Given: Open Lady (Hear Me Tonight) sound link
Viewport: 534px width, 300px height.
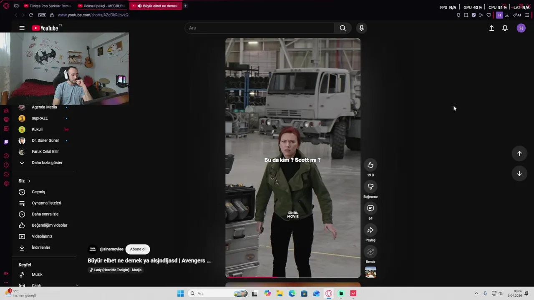Looking at the screenshot, I should coord(116,270).
